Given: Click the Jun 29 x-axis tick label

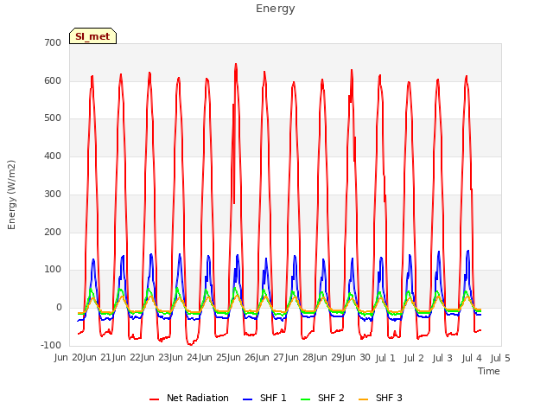Looking at the screenshot, I should point(329,358).
